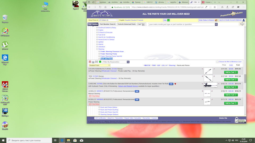255x143 pixels.
Task: Click the Windows Start button
Action: point(3,140)
